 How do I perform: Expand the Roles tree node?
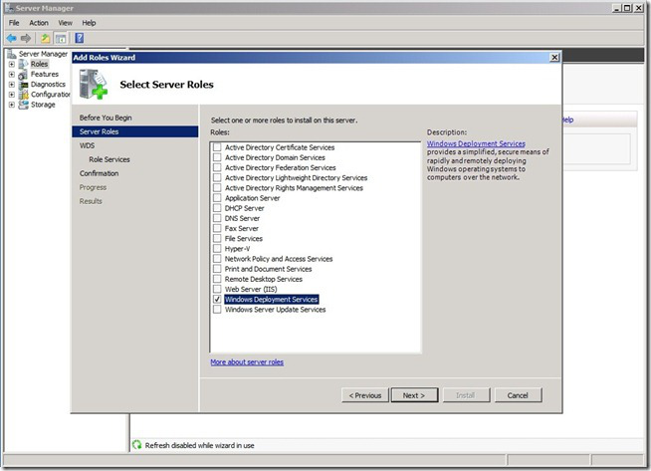point(11,64)
